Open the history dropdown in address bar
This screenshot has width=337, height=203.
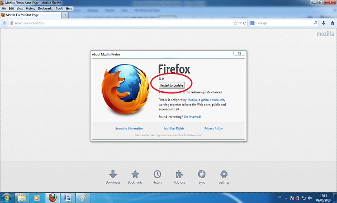point(240,23)
